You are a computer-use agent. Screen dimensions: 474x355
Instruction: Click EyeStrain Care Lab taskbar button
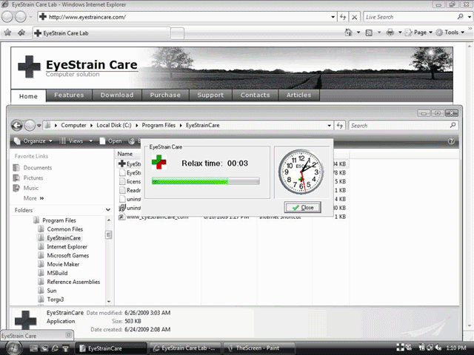click(x=184, y=348)
